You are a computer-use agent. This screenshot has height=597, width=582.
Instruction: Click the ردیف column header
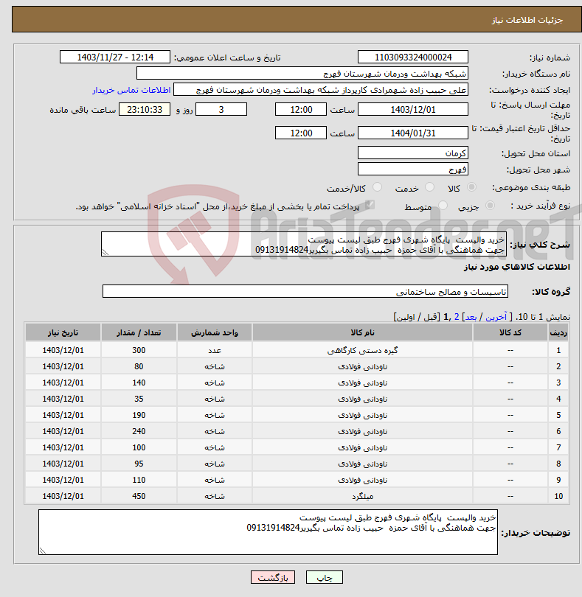(558, 332)
